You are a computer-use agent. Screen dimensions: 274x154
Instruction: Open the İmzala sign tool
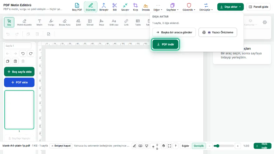(x=146, y=7)
